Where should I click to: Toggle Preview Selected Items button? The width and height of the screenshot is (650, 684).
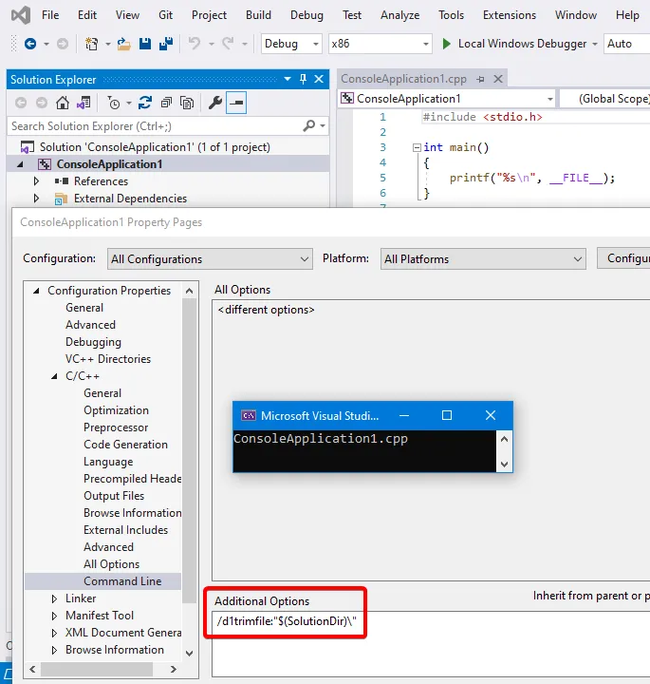coord(236,103)
